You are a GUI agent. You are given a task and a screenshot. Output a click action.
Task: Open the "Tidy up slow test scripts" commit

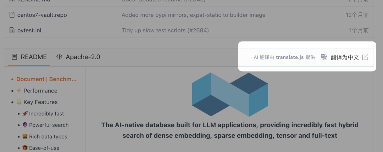pyautogui.click(x=165, y=30)
